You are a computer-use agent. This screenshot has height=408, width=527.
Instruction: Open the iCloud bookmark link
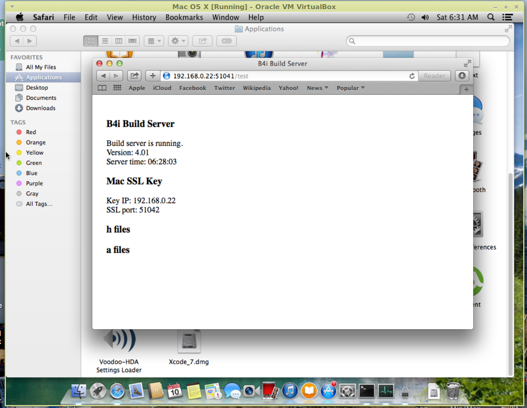click(162, 88)
